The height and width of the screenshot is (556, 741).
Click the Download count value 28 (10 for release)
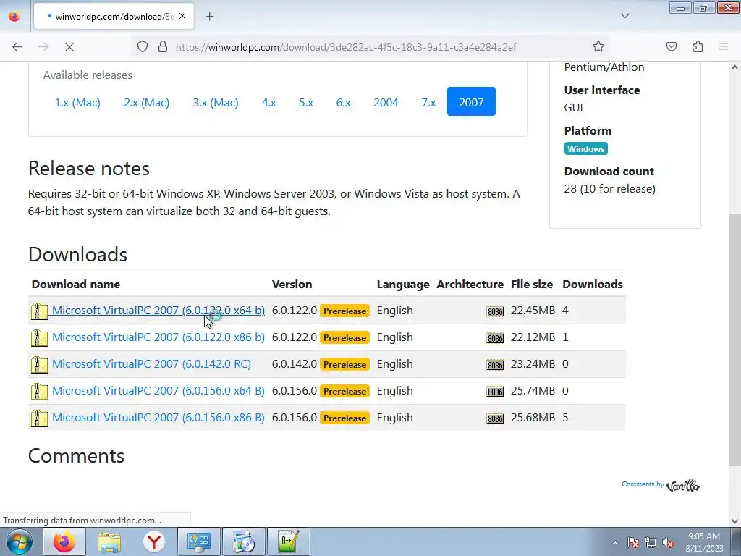[x=609, y=189]
